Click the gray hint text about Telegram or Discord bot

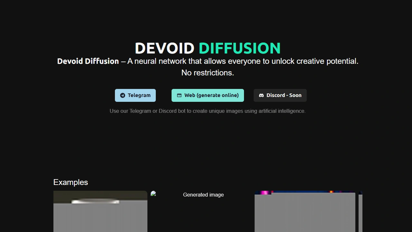pos(208,111)
